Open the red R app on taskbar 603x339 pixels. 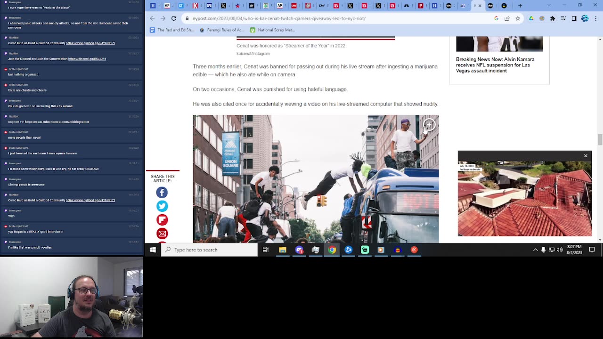click(x=414, y=250)
